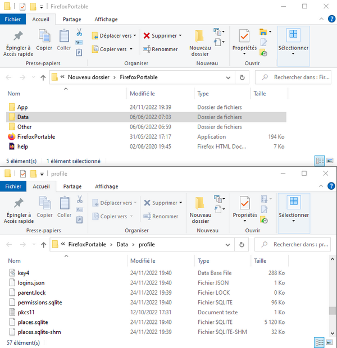This screenshot has height=348, width=337.
Task: Open Fichier menu in FirefoxPortable window
Action: click(x=13, y=19)
